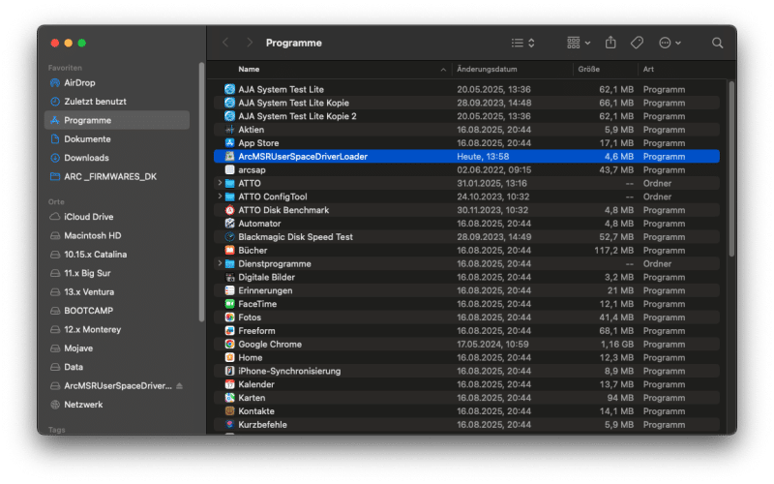Select the Kontakte app icon
This screenshot has height=484, width=774.
229,410
